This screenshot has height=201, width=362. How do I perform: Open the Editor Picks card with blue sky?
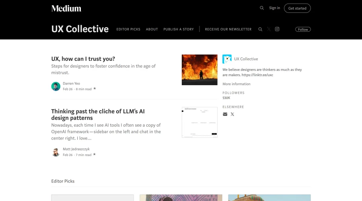pos(269,198)
